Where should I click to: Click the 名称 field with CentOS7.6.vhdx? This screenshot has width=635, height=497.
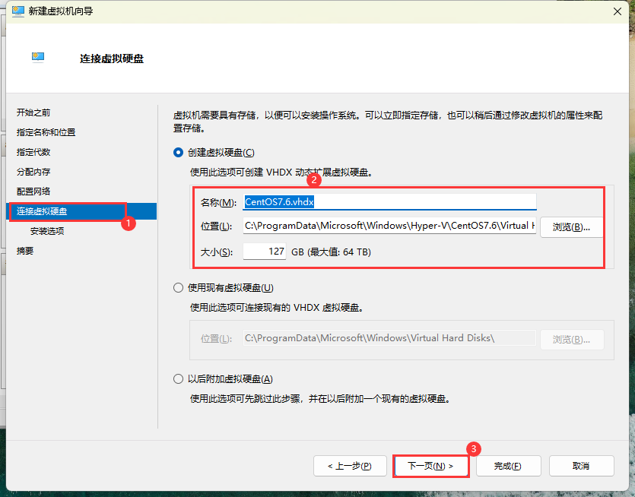click(x=389, y=202)
